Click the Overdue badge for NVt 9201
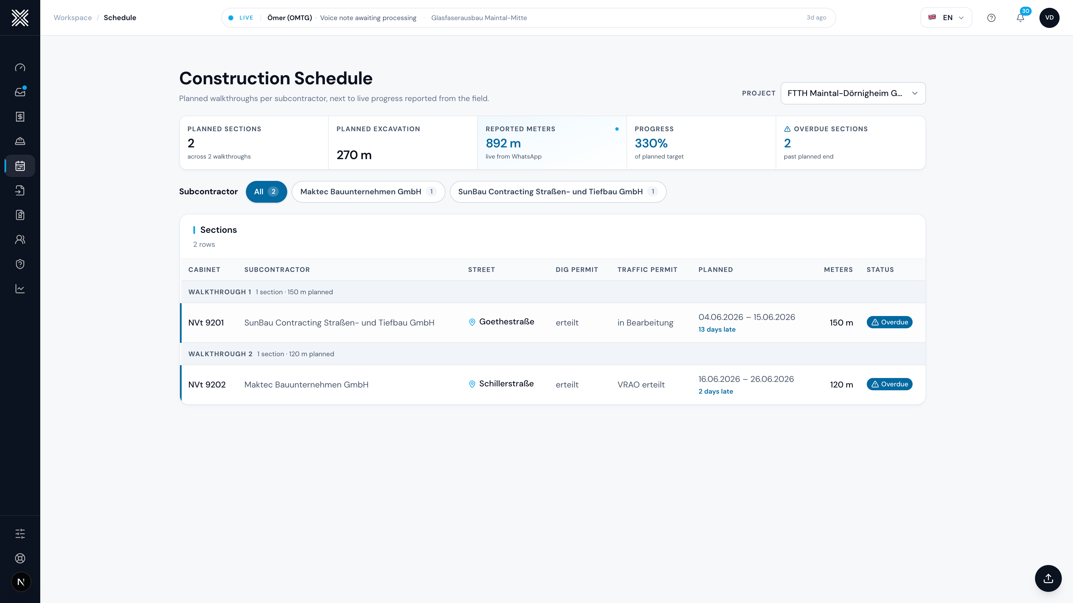Screen dimensions: 1073x603 point(889,322)
